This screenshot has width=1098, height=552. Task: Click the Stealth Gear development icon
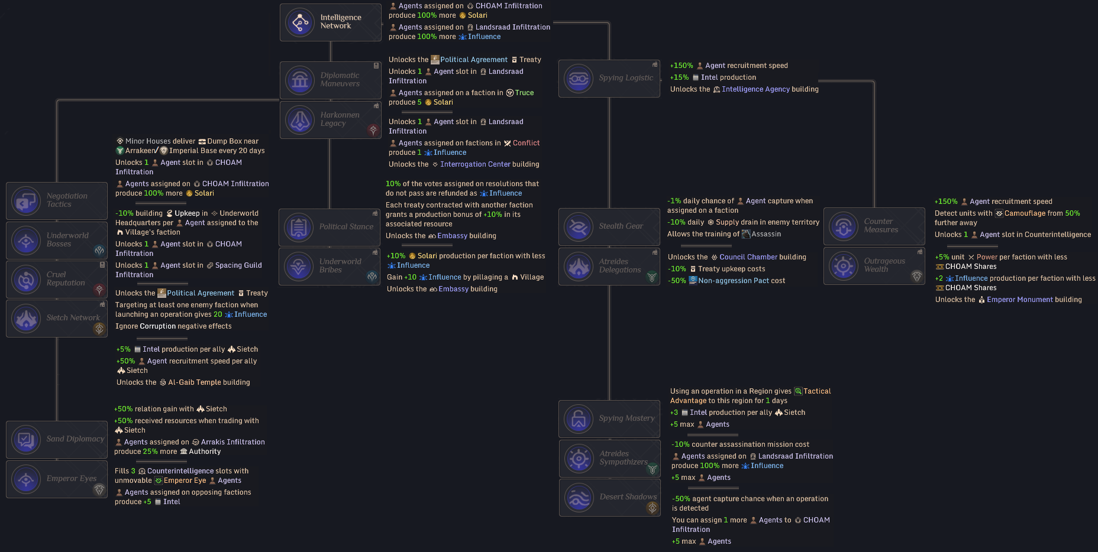[579, 227]
